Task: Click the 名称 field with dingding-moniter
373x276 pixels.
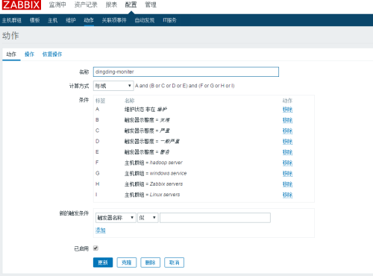Action: [x=186, y=72]
